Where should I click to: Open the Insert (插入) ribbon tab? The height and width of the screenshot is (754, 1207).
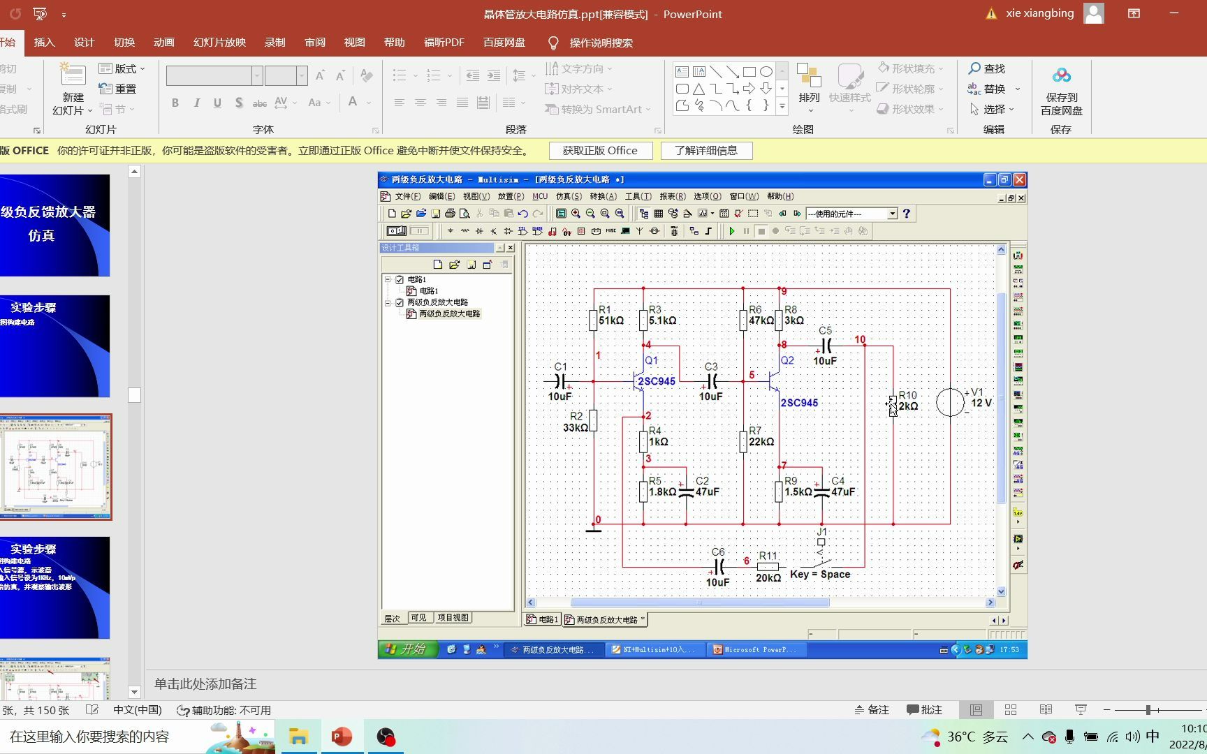click(x=44, y=43)
